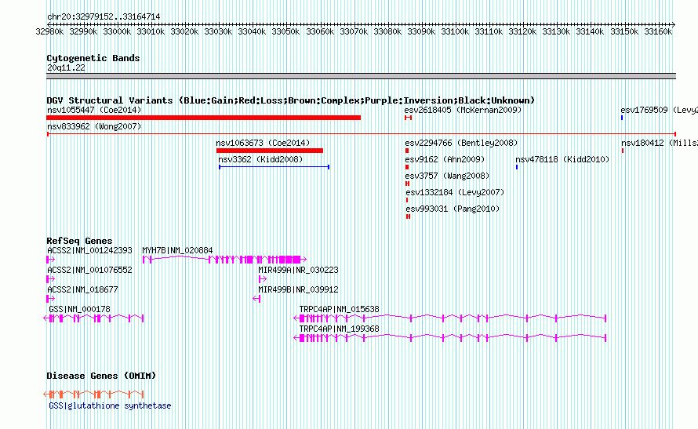The height and width of the screenshot is (429, 698).
Task: Click the DGV Structural Variants track title
Action: pos(290,100)
